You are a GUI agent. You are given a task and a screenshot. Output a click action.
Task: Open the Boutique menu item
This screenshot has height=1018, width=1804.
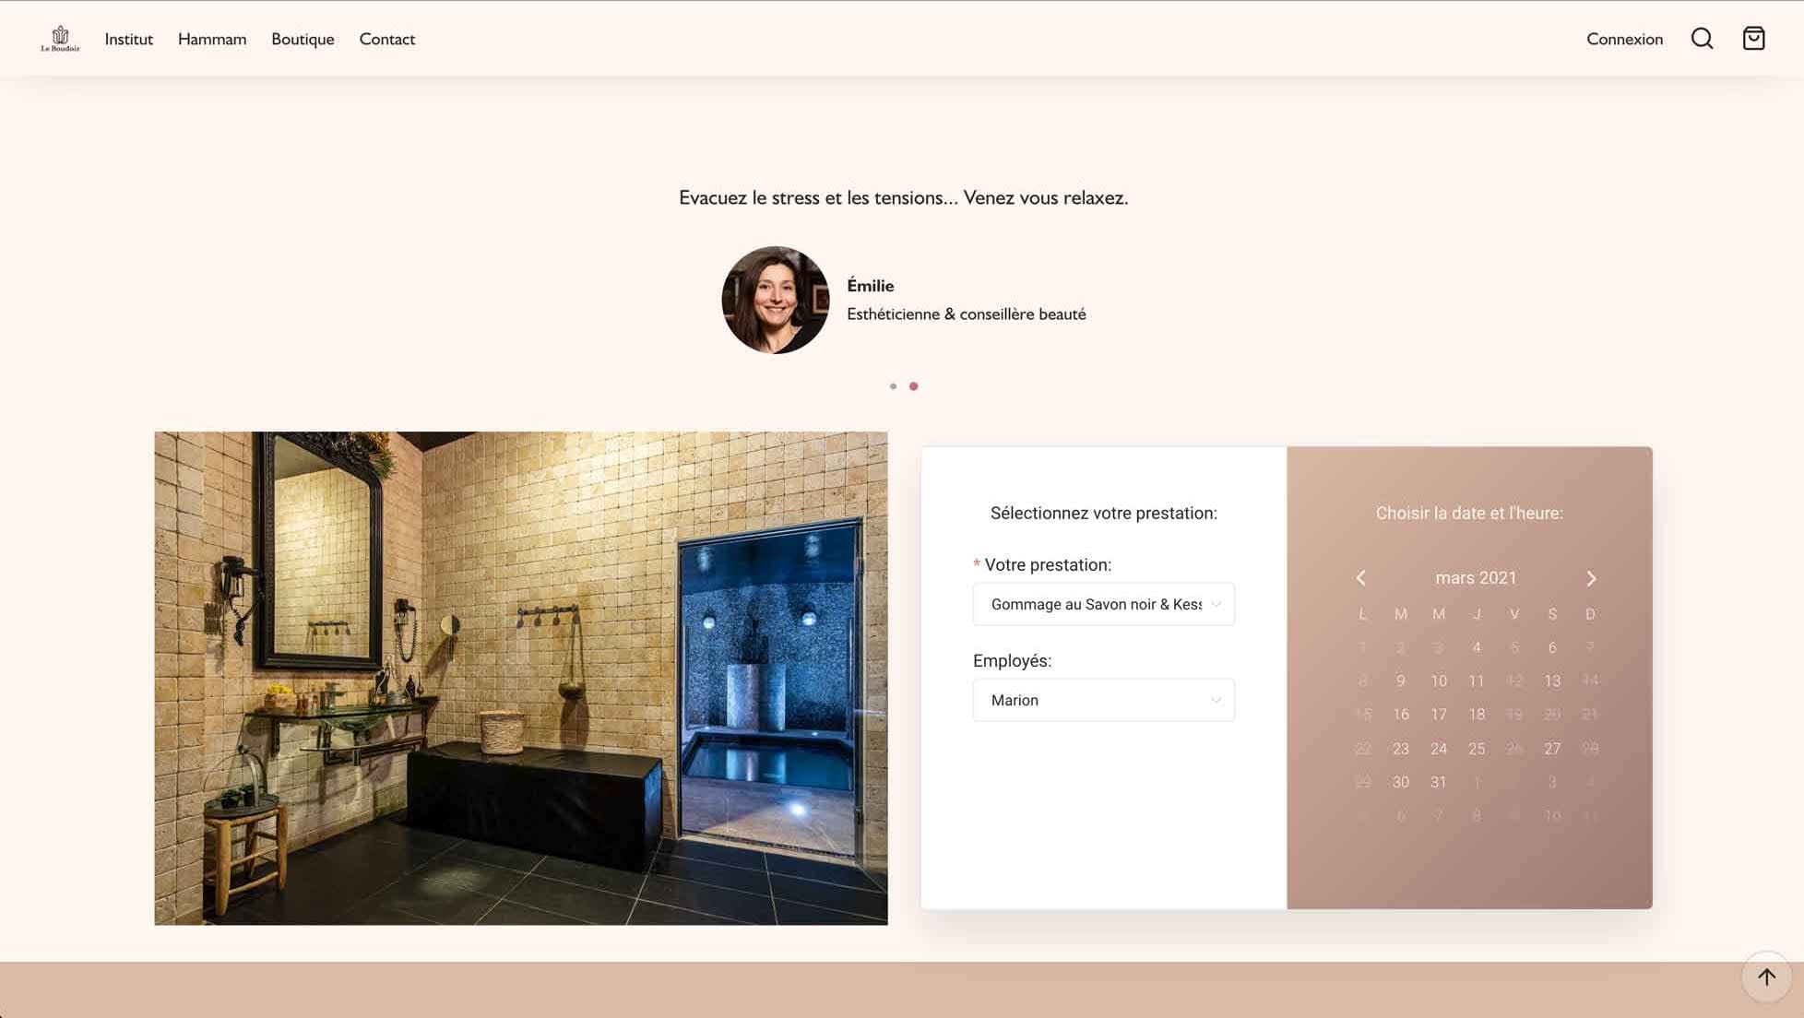303,39
